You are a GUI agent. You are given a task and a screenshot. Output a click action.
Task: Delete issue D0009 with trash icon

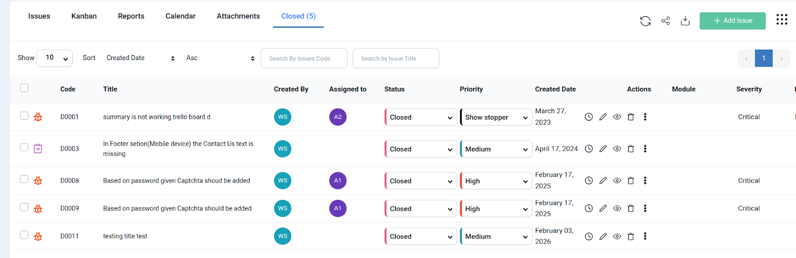tap(631, 208)
